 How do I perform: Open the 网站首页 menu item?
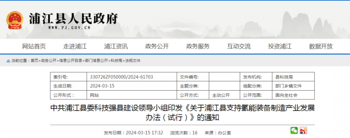(34, 46)
